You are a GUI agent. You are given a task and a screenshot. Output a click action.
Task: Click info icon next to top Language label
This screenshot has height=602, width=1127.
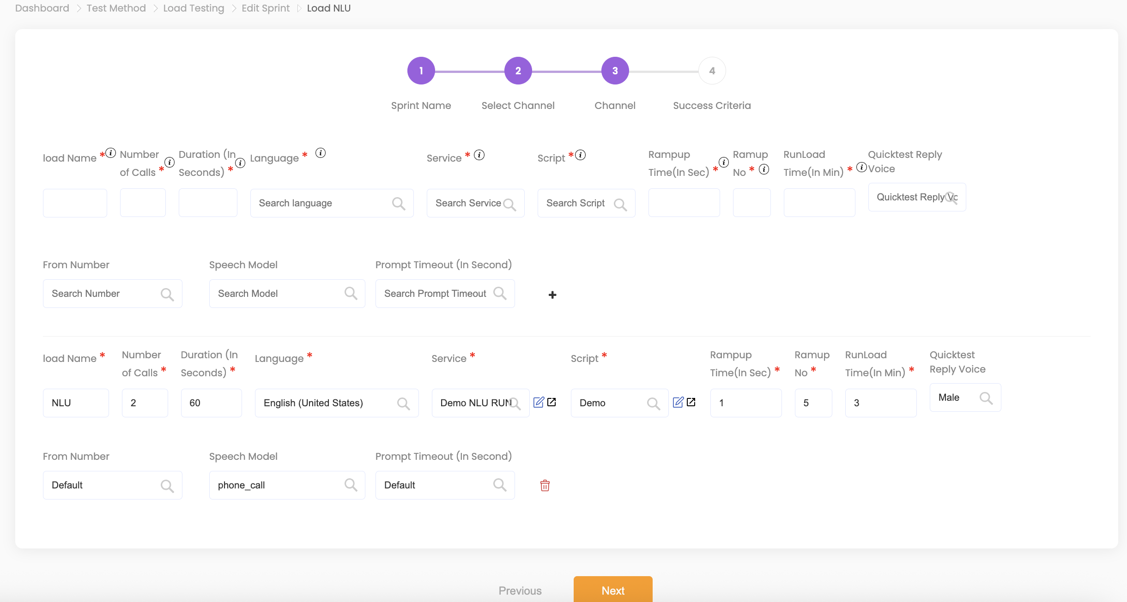coord(321,153)
